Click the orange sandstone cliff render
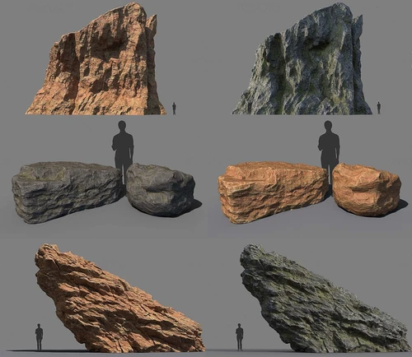 coord(96,60)
